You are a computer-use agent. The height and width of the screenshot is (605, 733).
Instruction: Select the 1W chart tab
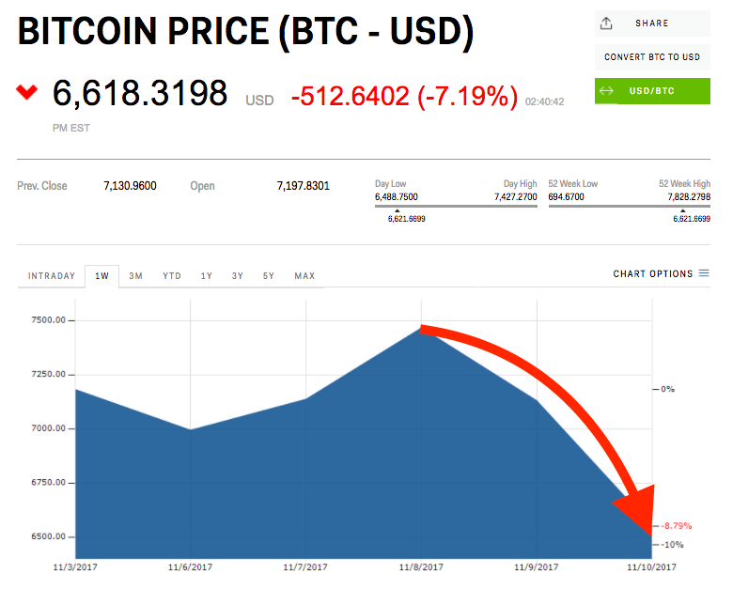[101, 275]
